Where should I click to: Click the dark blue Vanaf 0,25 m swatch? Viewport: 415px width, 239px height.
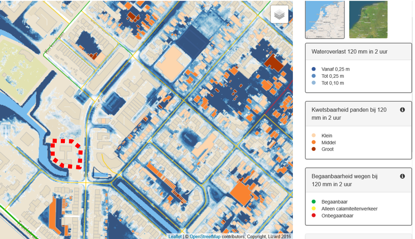[313, 69]
